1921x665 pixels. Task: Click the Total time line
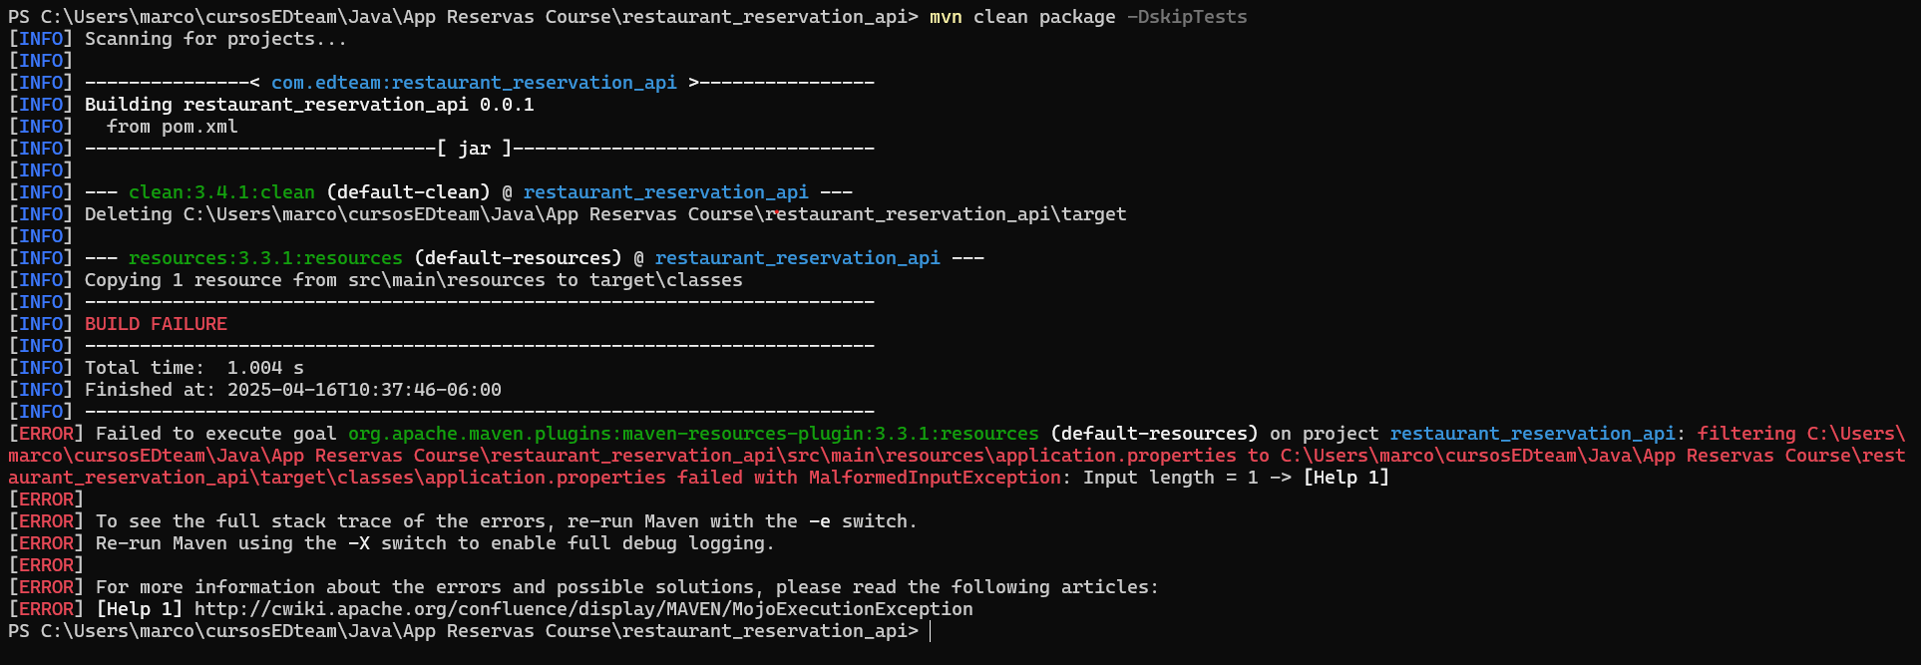[x=194, y=368]
